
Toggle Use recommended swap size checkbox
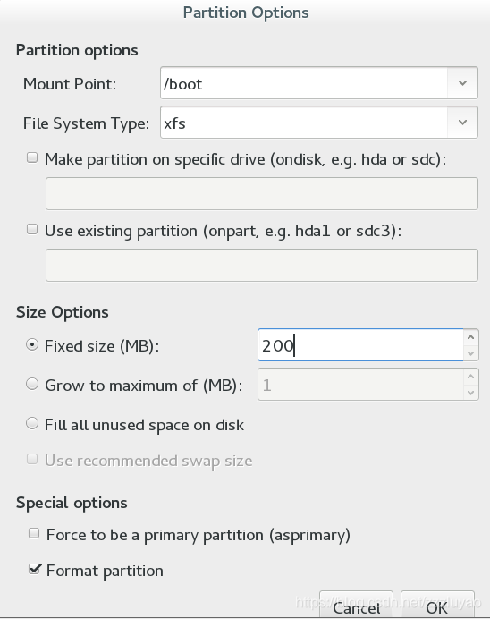pyautogui.click(x=32, y=459)
